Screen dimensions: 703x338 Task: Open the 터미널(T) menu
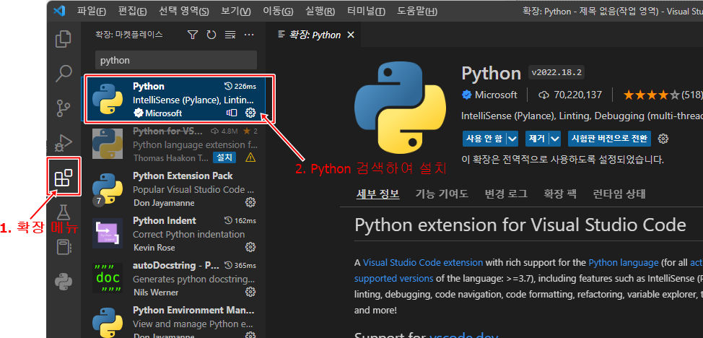[x=366, y=12]
